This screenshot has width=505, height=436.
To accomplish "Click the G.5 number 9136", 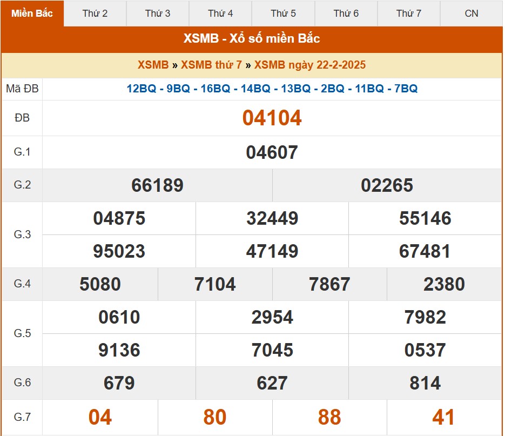I will [x=119, y=350].
